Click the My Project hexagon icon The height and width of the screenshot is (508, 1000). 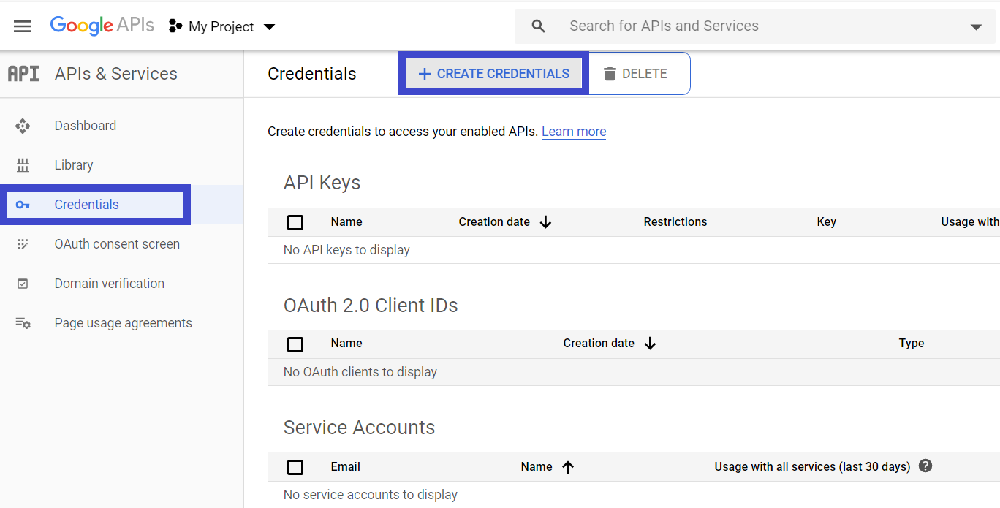click(x=175, y=26)
